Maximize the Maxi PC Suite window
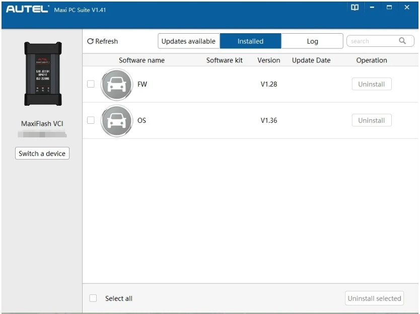This screenshot has width=420, height=314. coord(389,8)
